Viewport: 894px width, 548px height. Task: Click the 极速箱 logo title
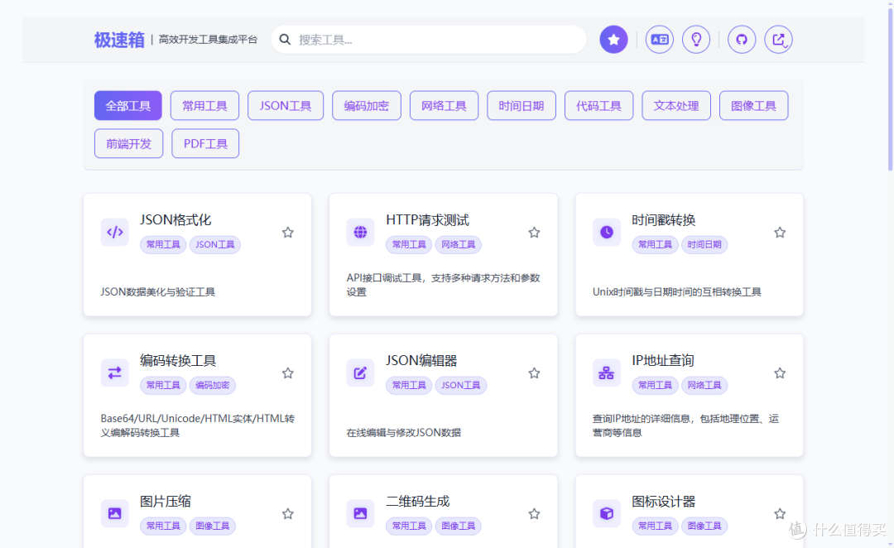pyautogui.click(x=119, y=40)
